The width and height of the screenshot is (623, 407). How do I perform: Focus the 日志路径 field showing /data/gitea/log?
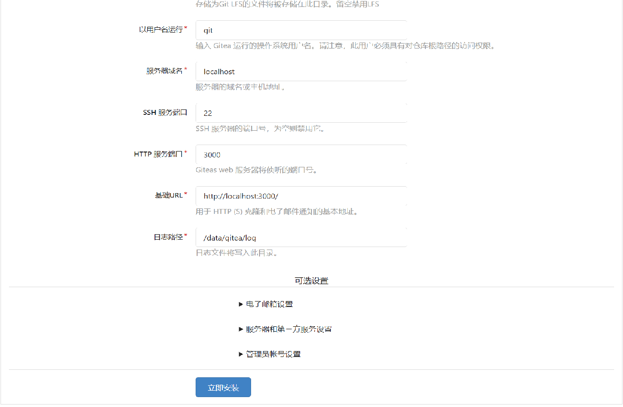(301, 238)
